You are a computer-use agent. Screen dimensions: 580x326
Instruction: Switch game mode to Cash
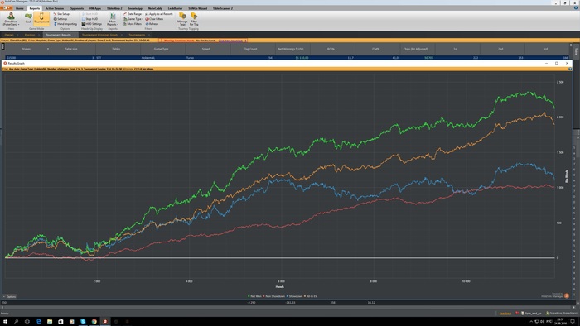(28, 18)
